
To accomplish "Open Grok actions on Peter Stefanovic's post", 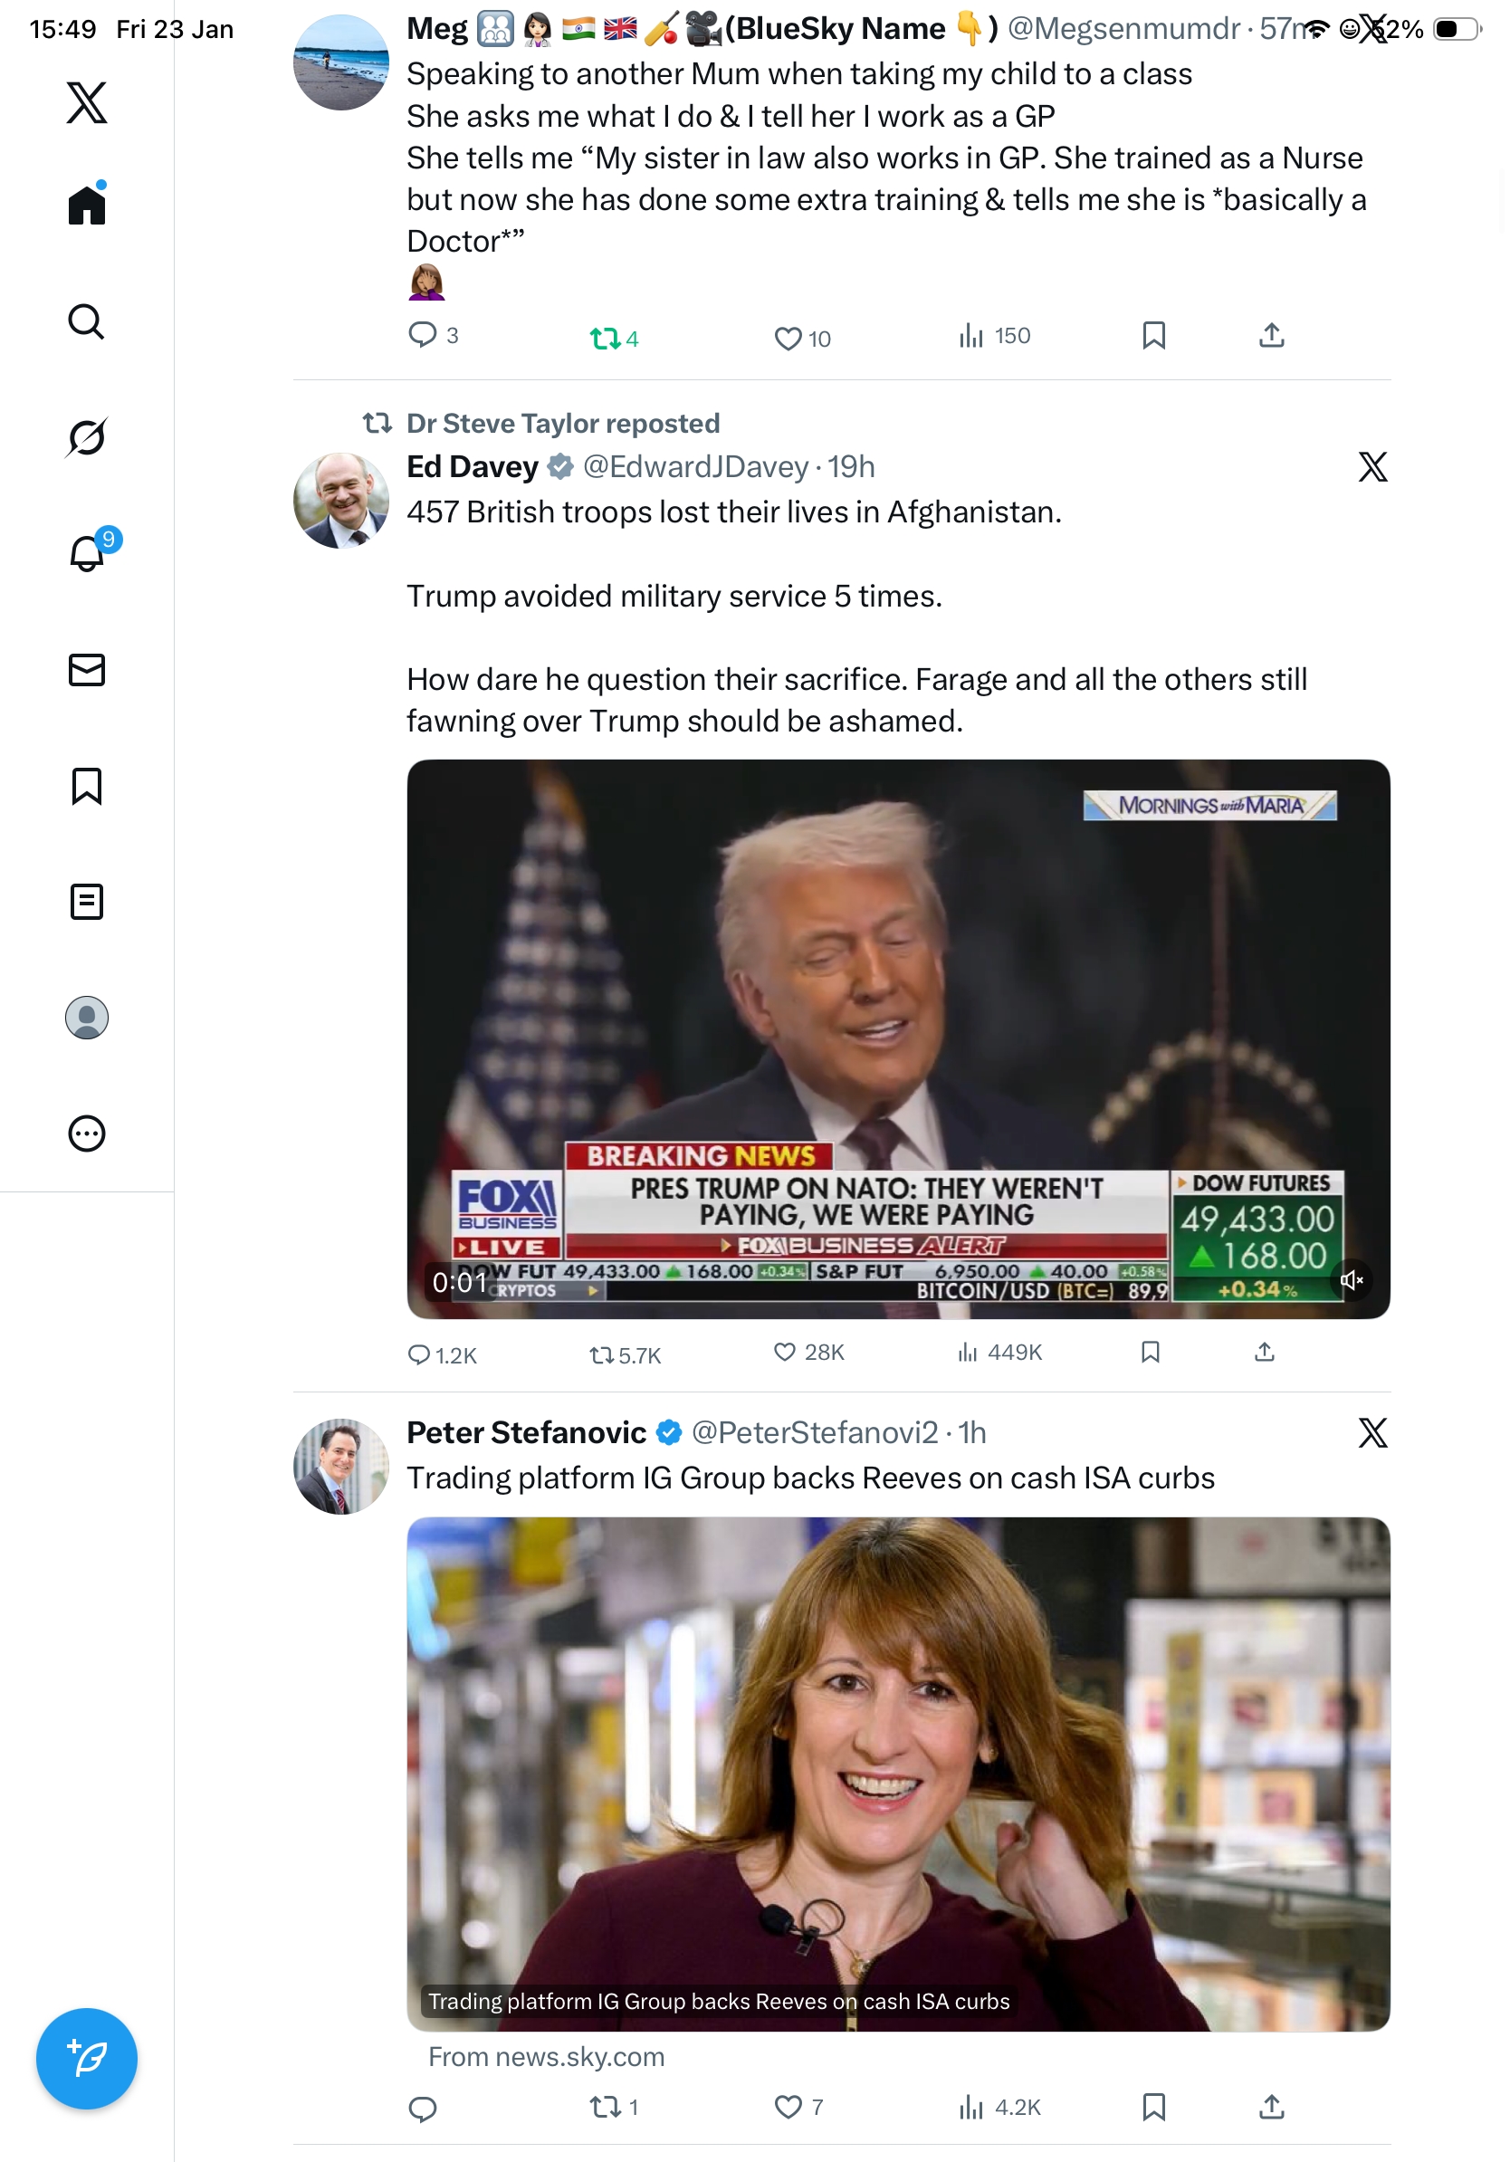I will pyautogui.click(x=1372, y=1433).
